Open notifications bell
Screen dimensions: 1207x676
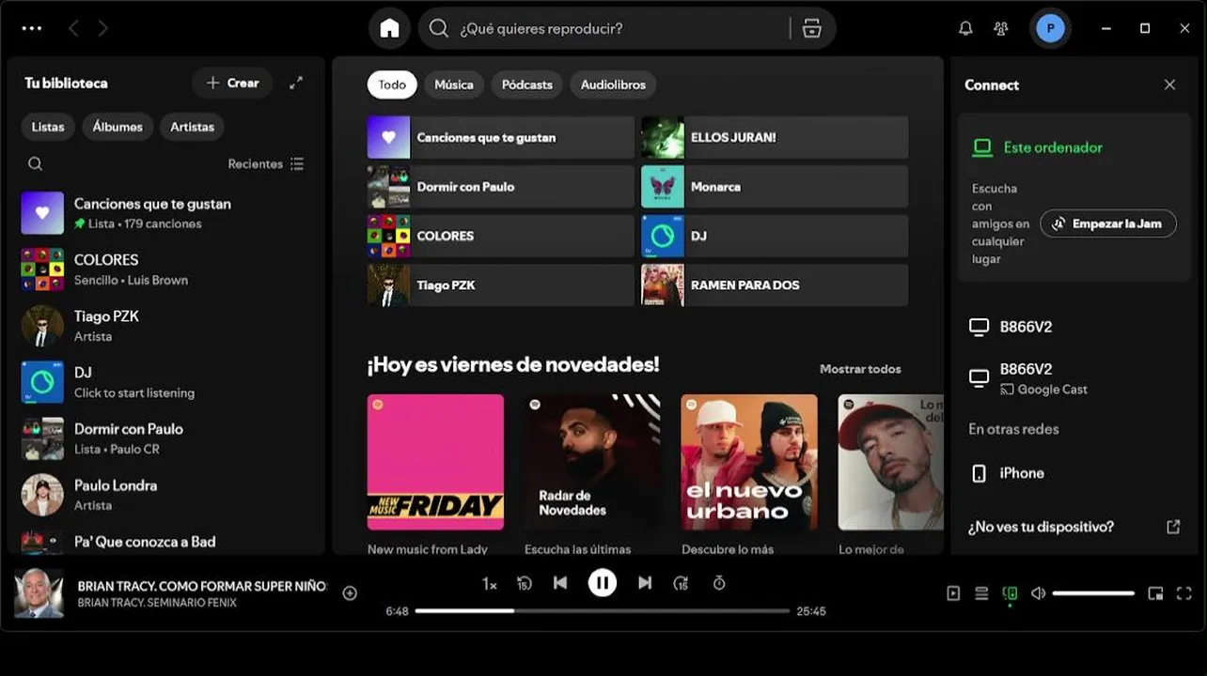click(x=965, y=28)
